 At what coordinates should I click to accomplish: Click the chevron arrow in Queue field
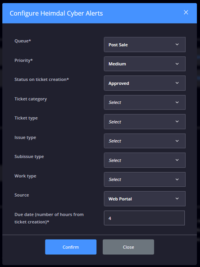[x=177, y=45]
